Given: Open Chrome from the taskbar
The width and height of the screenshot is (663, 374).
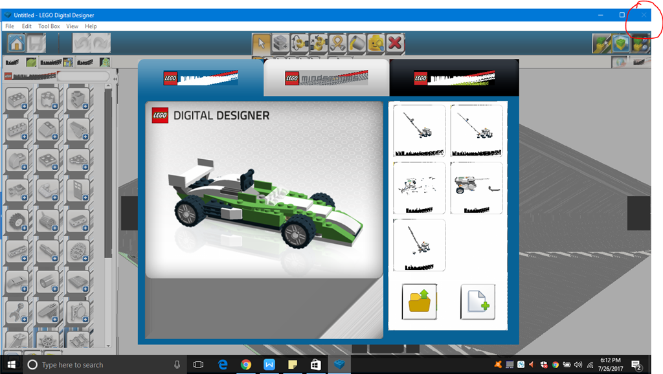Looking at the screenshot, I should 245,365.
